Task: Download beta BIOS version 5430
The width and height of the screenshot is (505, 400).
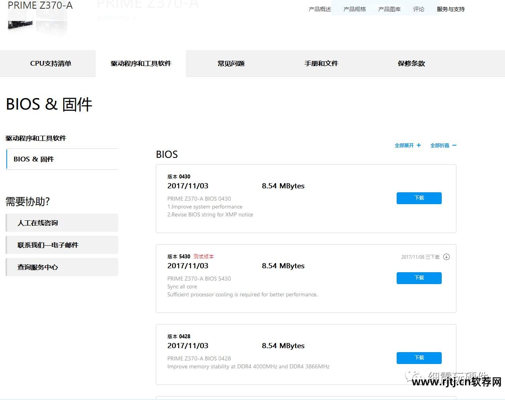Action: coord(419,278)
